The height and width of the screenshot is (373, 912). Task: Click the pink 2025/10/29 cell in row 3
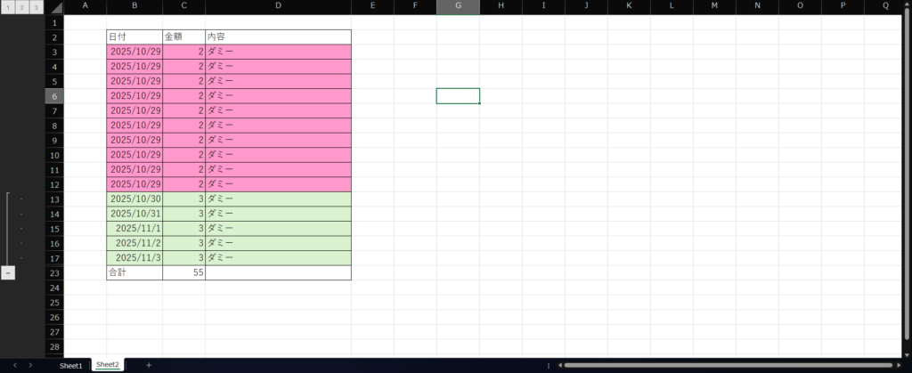pyautogui.click(x=134, y=53)
